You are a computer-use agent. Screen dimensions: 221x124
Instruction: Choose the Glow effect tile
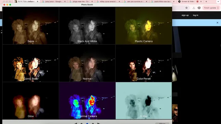pos(31,101)
